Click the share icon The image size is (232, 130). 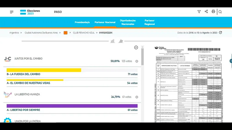point(206,12)
